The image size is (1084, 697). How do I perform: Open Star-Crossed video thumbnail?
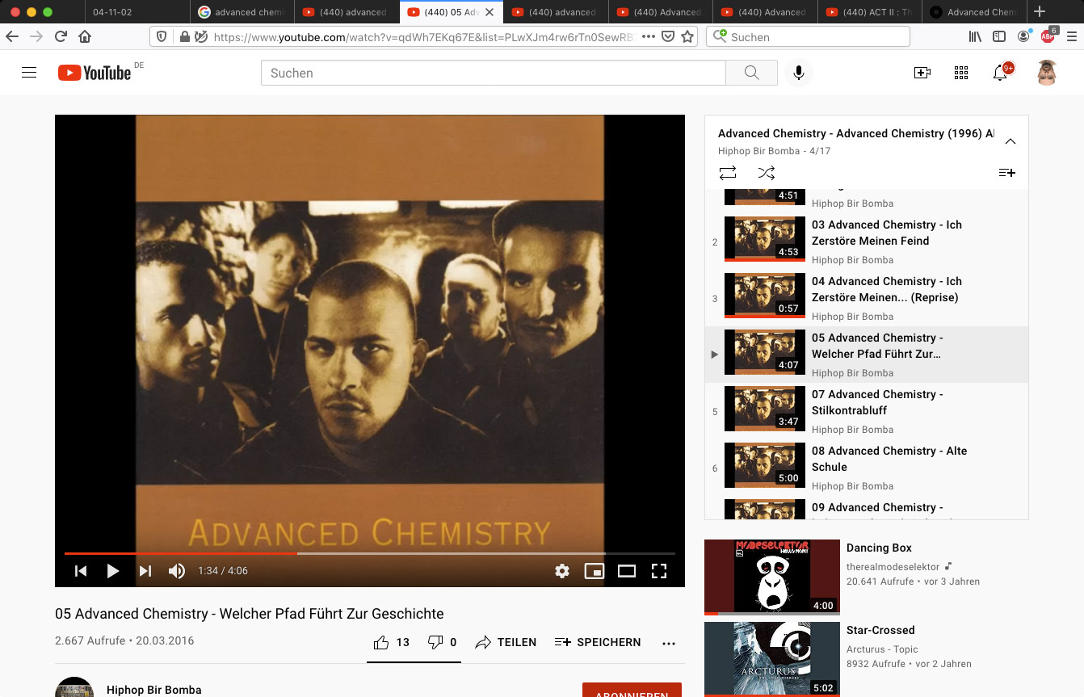[771, 659]
